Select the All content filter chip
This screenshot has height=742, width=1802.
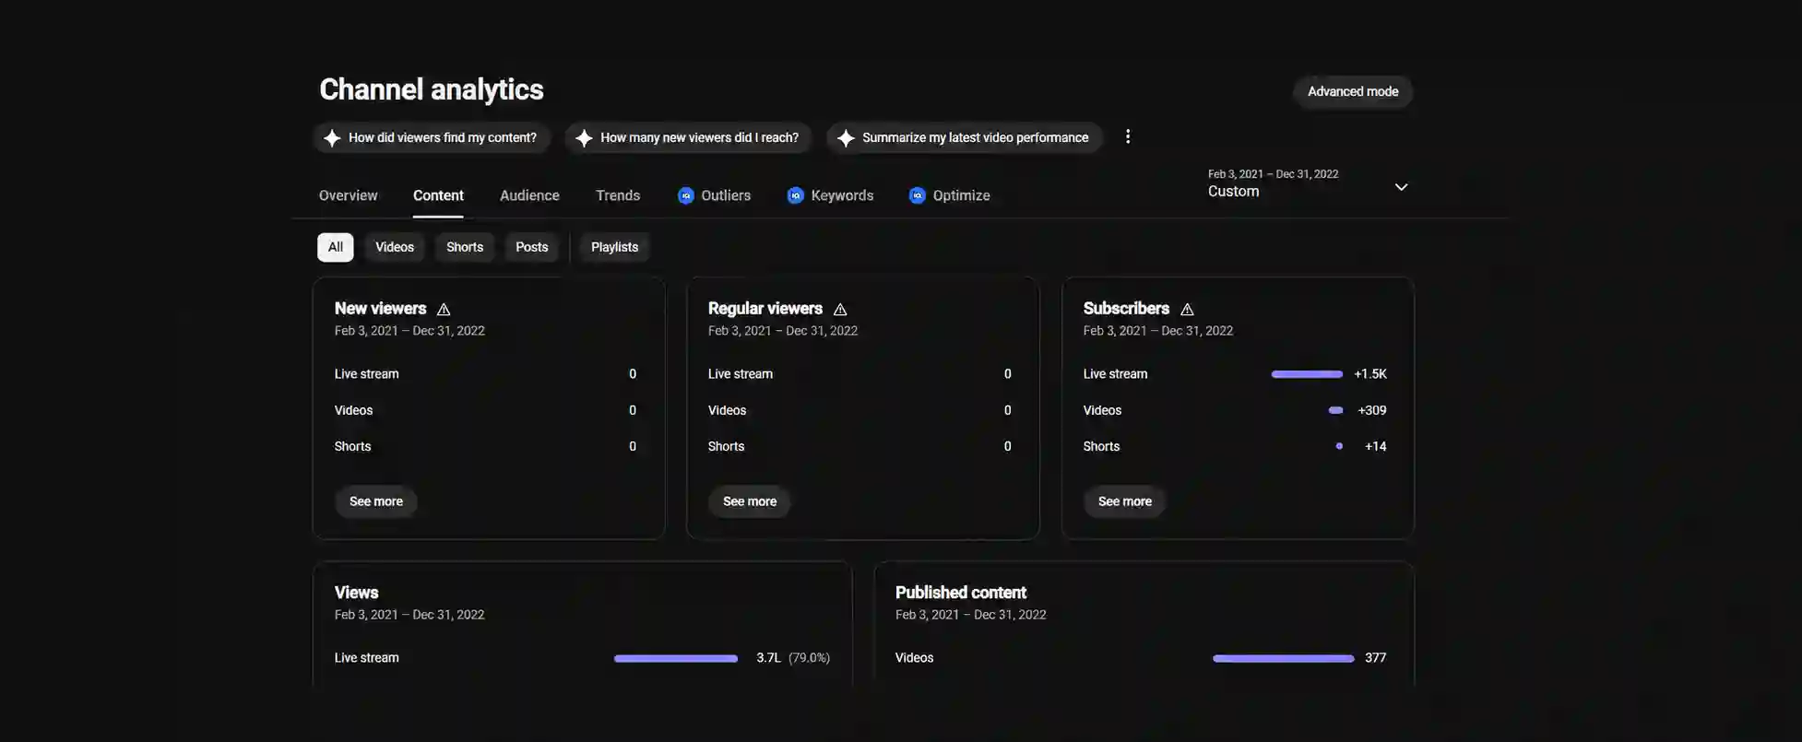[336, 247]
